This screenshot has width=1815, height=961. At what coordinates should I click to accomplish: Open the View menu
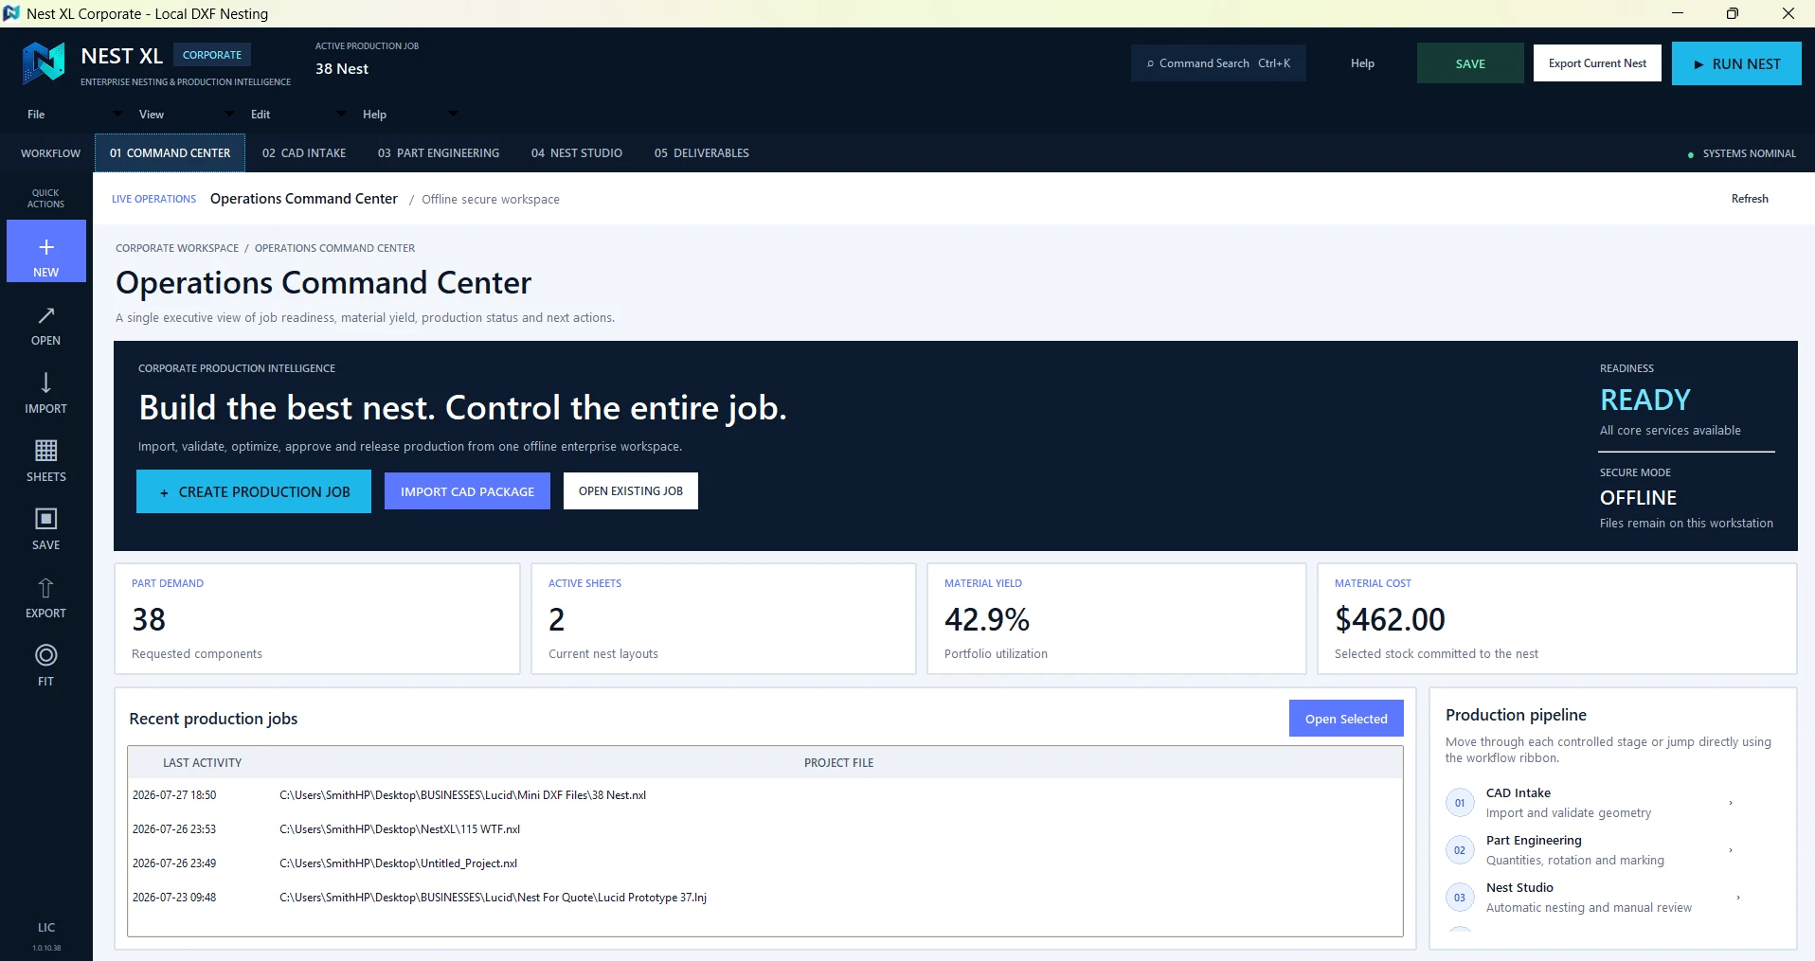(x=152, y=115)
